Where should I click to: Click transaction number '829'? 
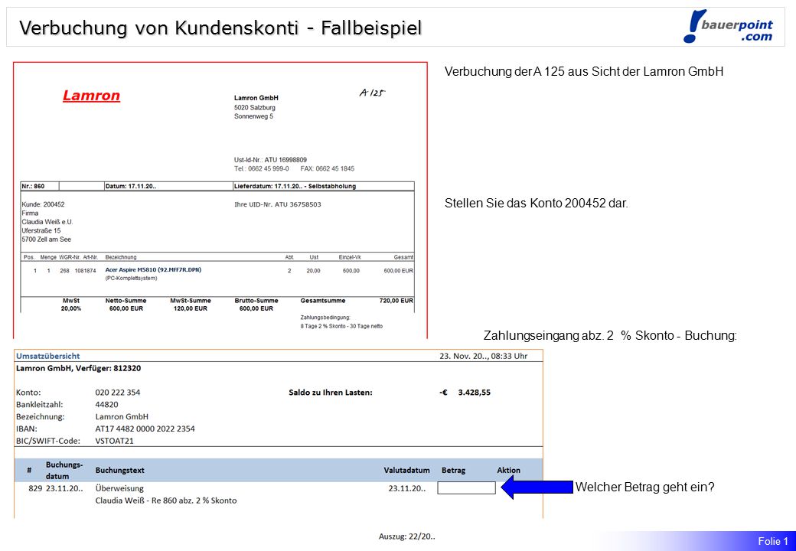(35, 488)
